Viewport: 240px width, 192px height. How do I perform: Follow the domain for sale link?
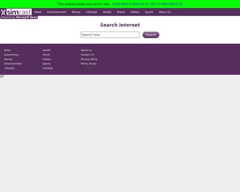[147, 4]
